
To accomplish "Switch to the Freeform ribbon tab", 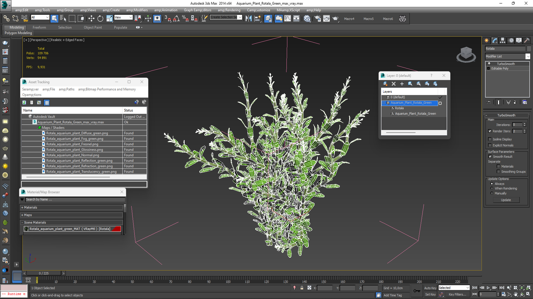I will pos(39,27).
